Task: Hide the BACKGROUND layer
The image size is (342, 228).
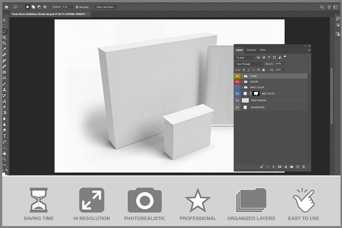Action: pyautogui.click(x=237, y=107)
